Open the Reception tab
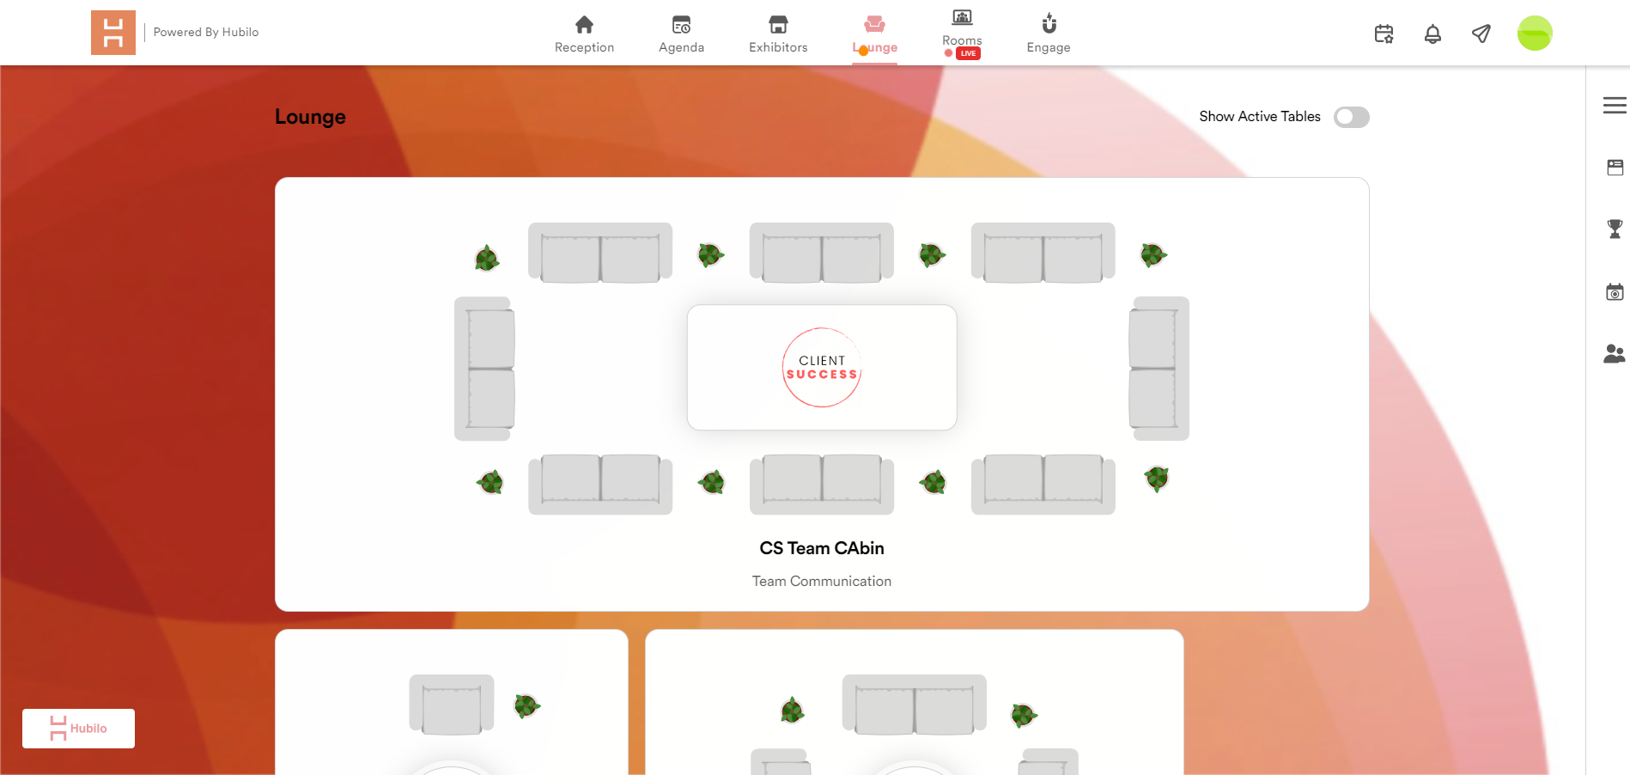The height and width of the screenshot is (775, 1630). click(584, 34)
